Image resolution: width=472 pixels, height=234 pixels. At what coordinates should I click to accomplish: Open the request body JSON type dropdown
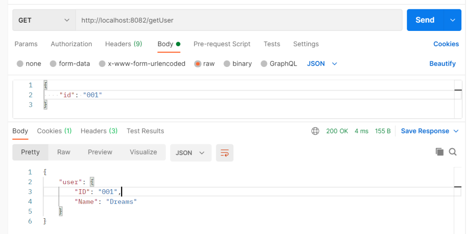point(322,64)
